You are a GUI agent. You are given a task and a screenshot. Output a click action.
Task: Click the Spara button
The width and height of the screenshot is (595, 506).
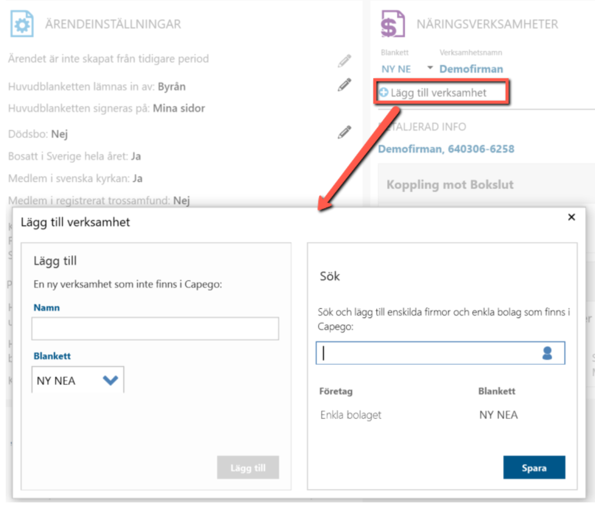pyautogui.click(x=534, y=467)
